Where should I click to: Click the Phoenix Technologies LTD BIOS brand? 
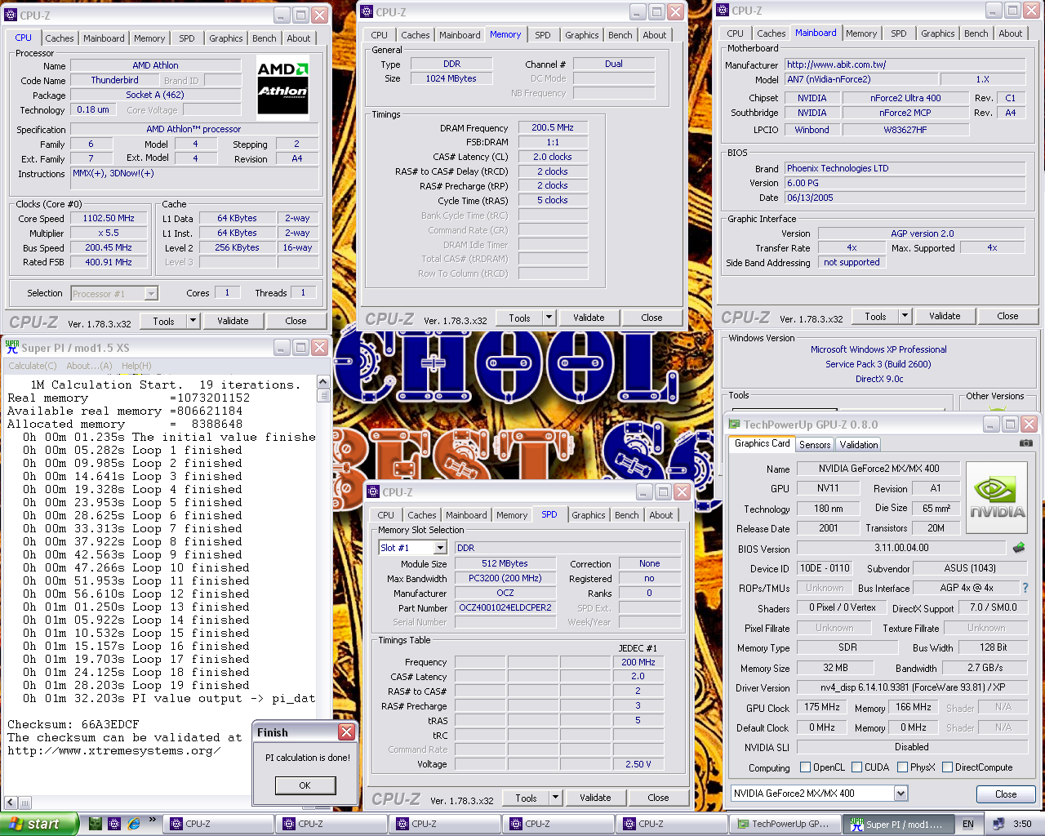(905, 168)
